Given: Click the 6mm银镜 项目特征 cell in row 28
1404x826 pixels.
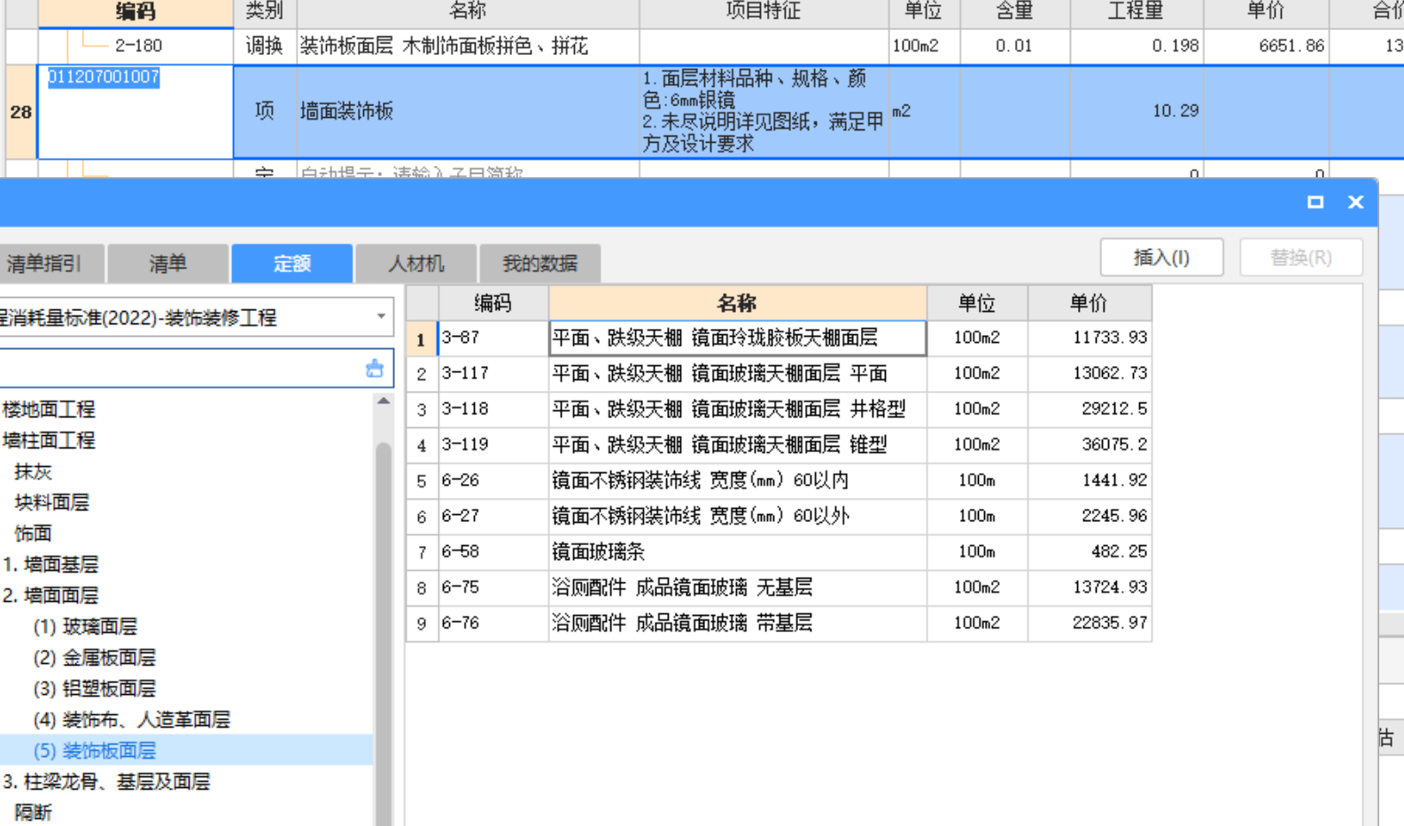Looking at the screenshot, I should click(x=763, y=112).
